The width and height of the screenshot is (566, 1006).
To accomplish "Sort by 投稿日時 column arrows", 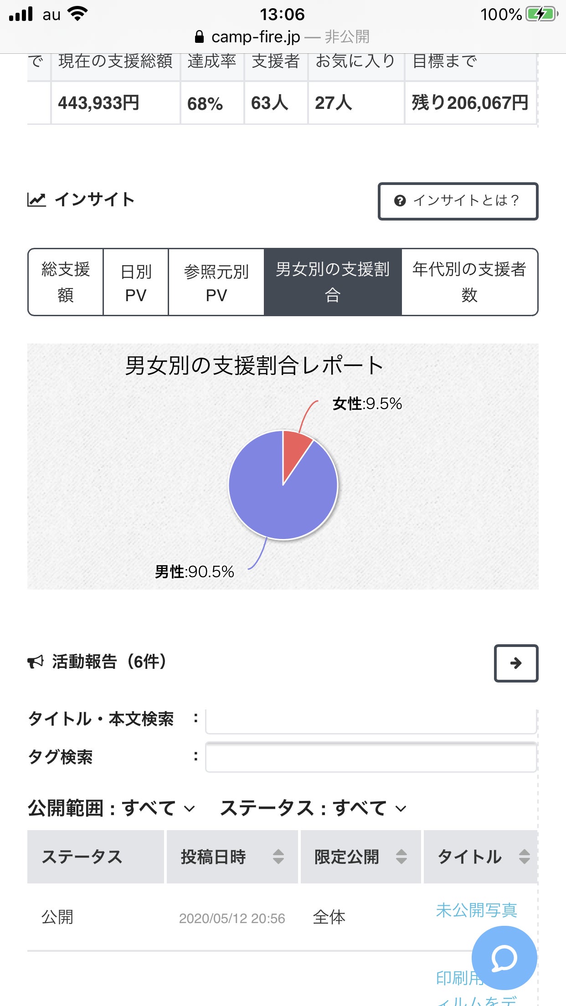I will (278, 857).
